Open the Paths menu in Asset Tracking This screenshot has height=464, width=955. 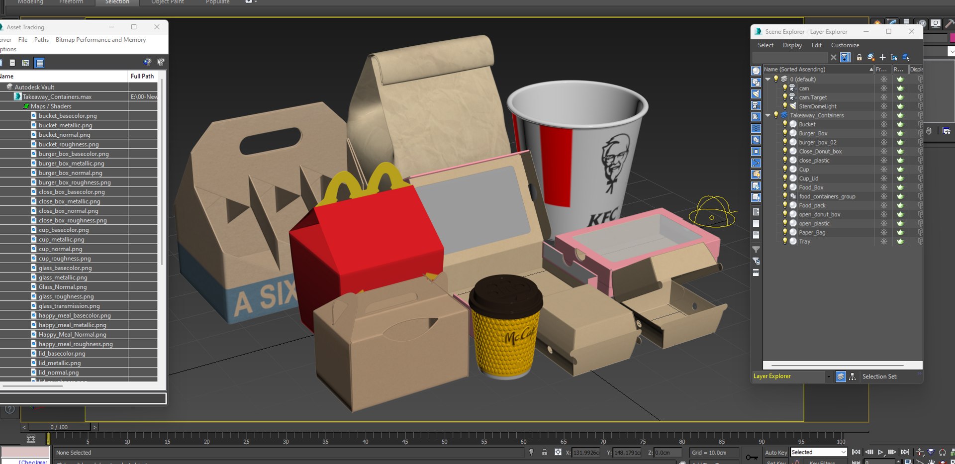click(x=41, y=40)
